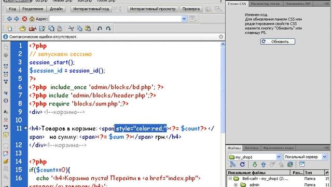Switch to Разделение split view
This screenshot has height=187, width=332.
[33, 9]
